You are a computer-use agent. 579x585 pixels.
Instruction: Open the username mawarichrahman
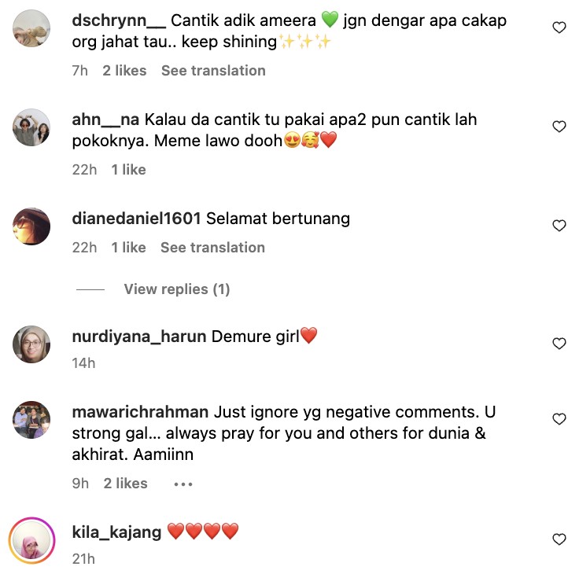pos(140,412)
